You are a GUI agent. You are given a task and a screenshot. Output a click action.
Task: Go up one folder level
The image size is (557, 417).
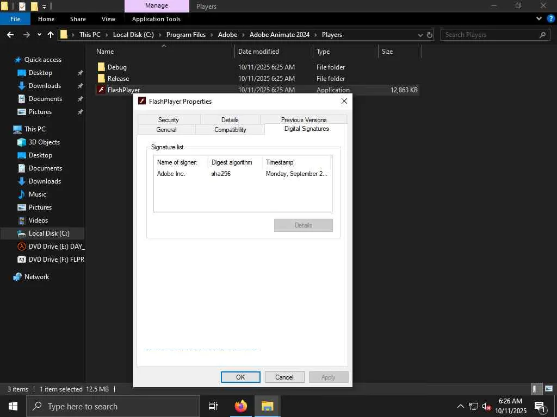pos(51,35)
